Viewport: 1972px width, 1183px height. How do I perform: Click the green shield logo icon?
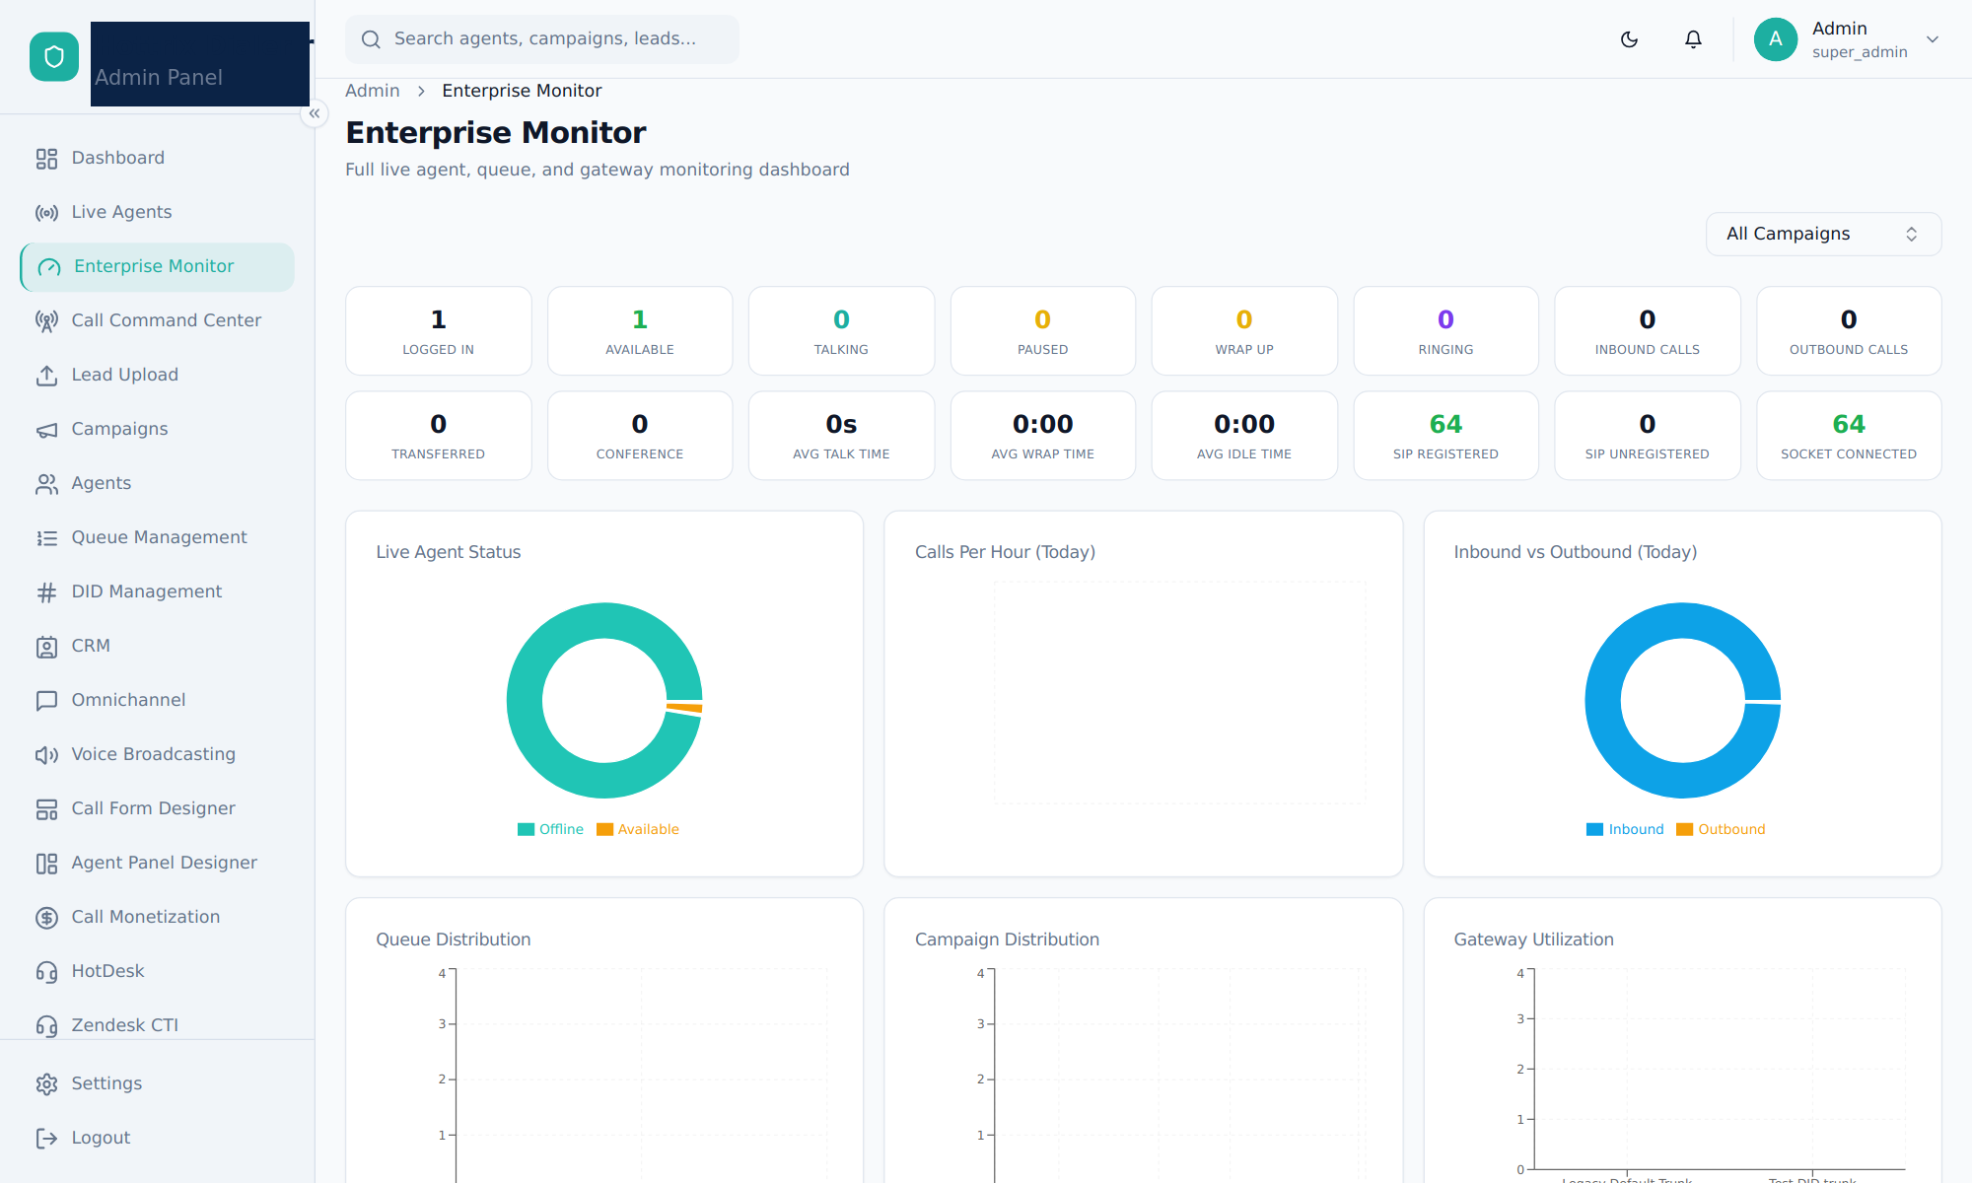point(54,57)
